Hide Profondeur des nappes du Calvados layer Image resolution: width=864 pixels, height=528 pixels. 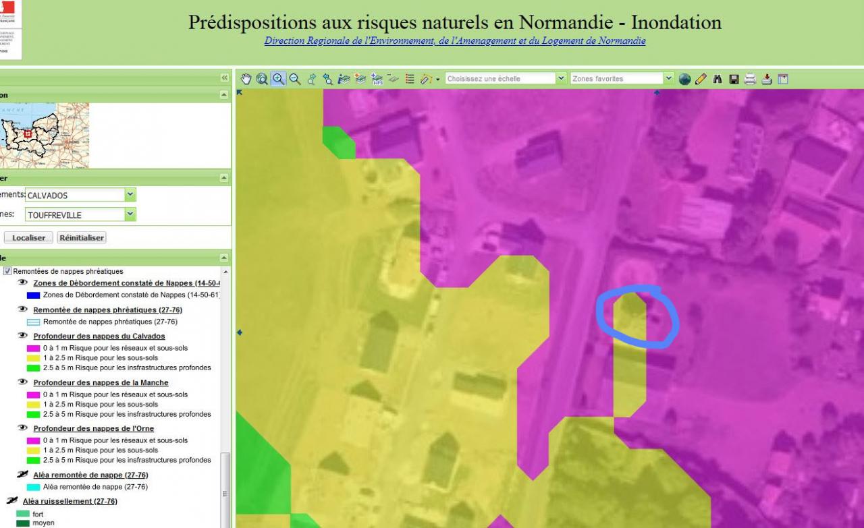(23, 336)
